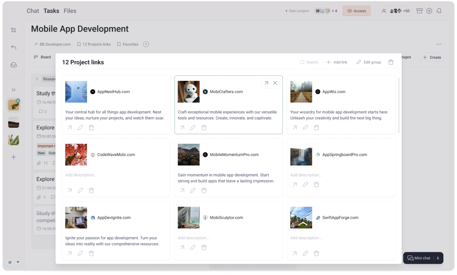Click the Search field in links panel

(x=311, y=62)
